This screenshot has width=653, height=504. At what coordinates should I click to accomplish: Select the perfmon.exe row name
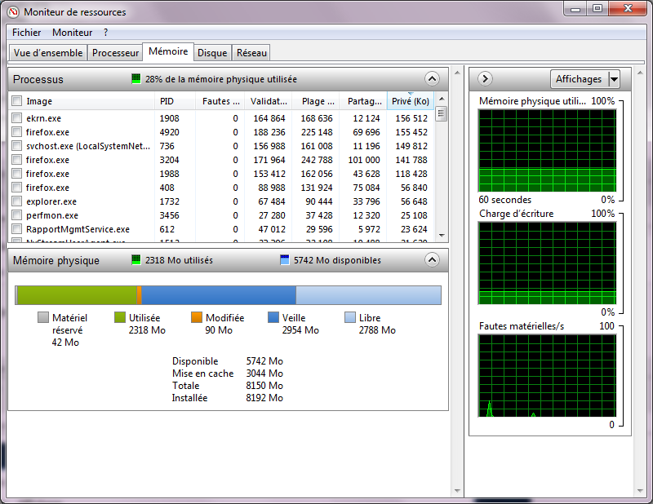click(52, 215)
